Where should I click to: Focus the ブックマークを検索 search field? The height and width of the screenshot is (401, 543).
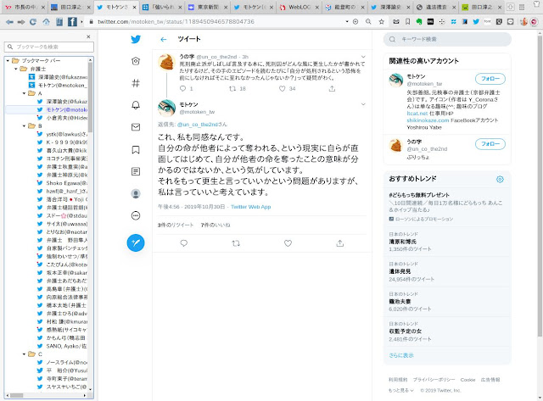[49, 47]
